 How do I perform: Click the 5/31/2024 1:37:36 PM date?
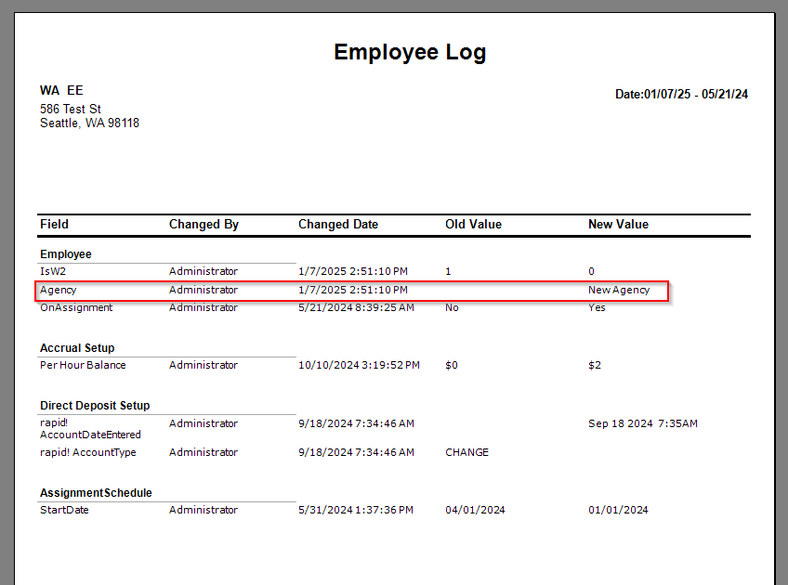click(x=356, y=510)
